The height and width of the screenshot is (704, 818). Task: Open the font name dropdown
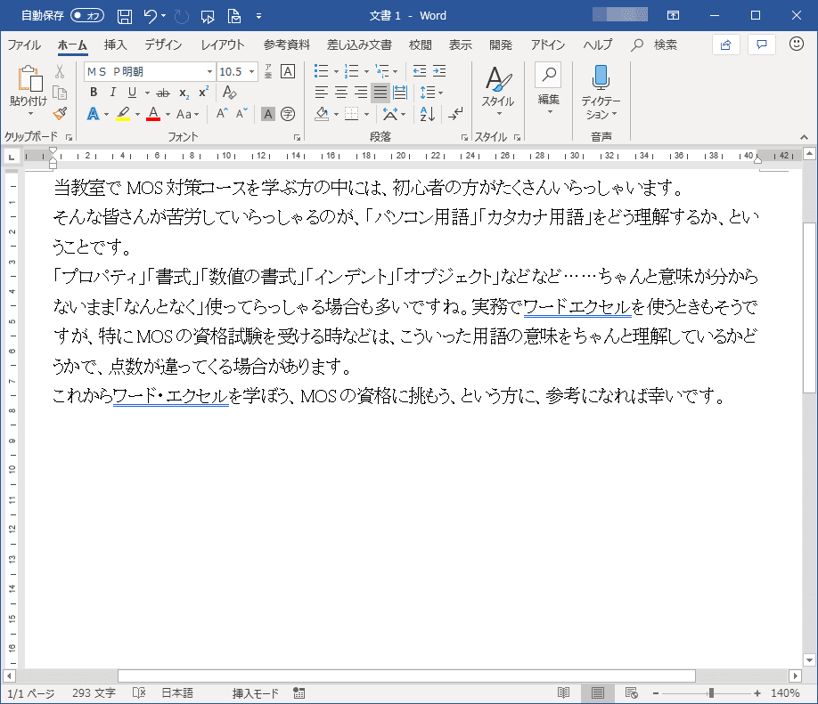209,71
